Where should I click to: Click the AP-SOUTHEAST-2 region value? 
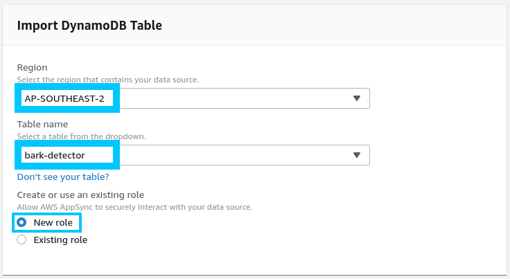point(64,98)
